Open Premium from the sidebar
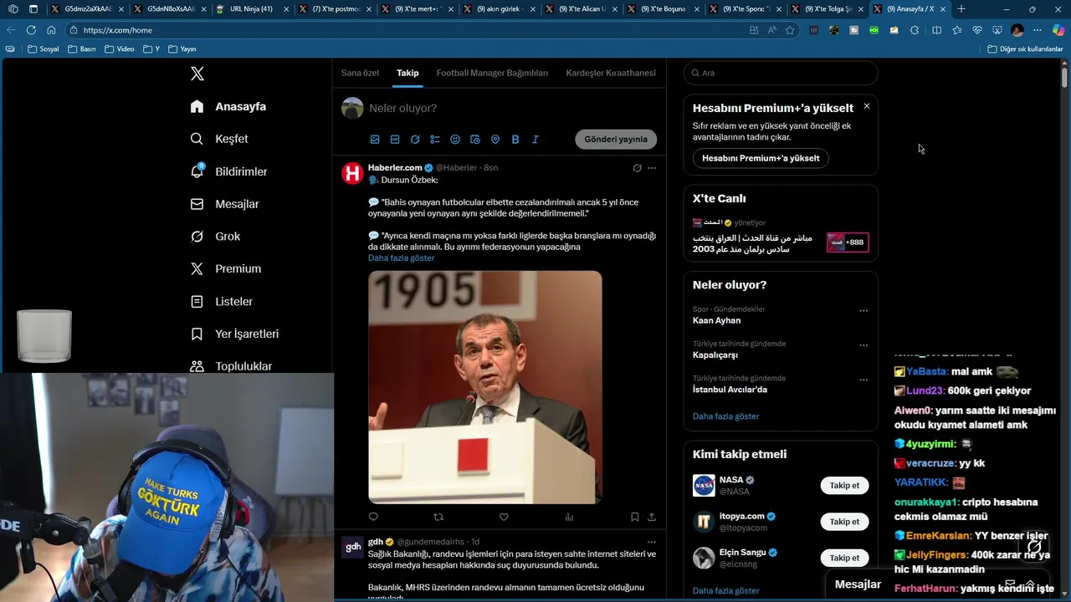 tap(226, 268)
